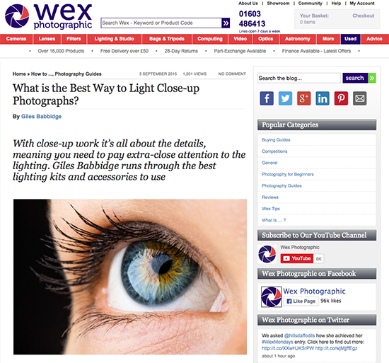Screen dimensions: 389x363
Task: Email the article using the envelope icon
Action: (360, 98)
